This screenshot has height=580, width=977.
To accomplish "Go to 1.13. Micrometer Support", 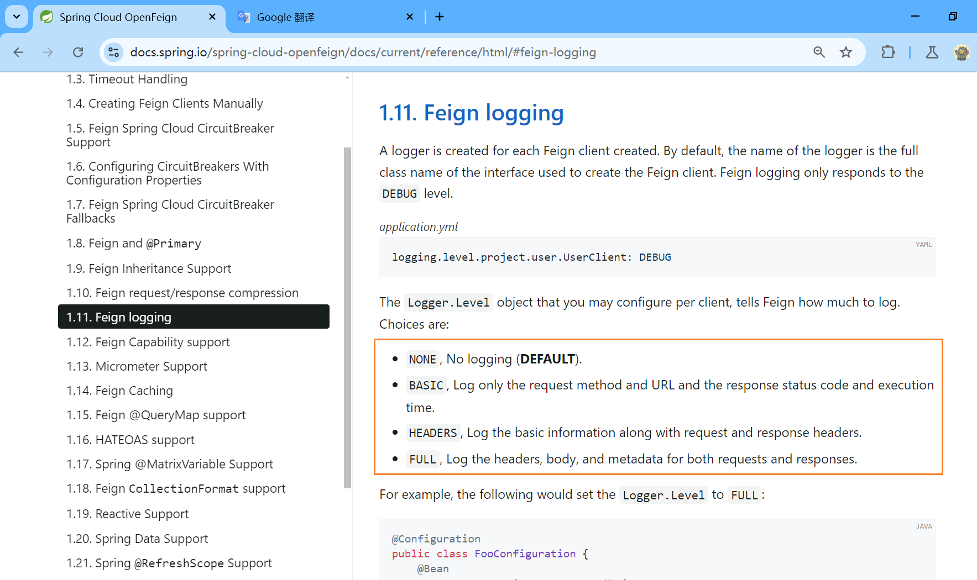I will 137,366.
